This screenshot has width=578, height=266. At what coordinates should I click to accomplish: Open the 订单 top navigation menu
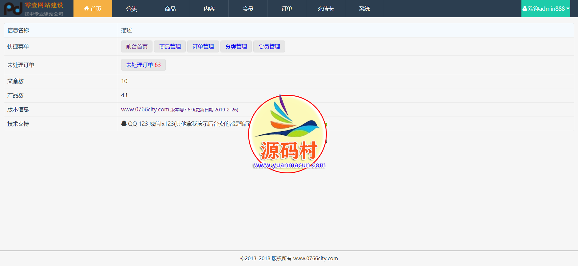(287, 9)
